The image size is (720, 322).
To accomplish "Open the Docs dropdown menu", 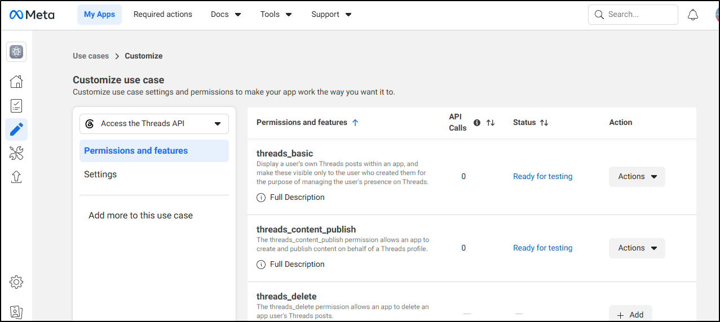I will [x=226, y=15].
